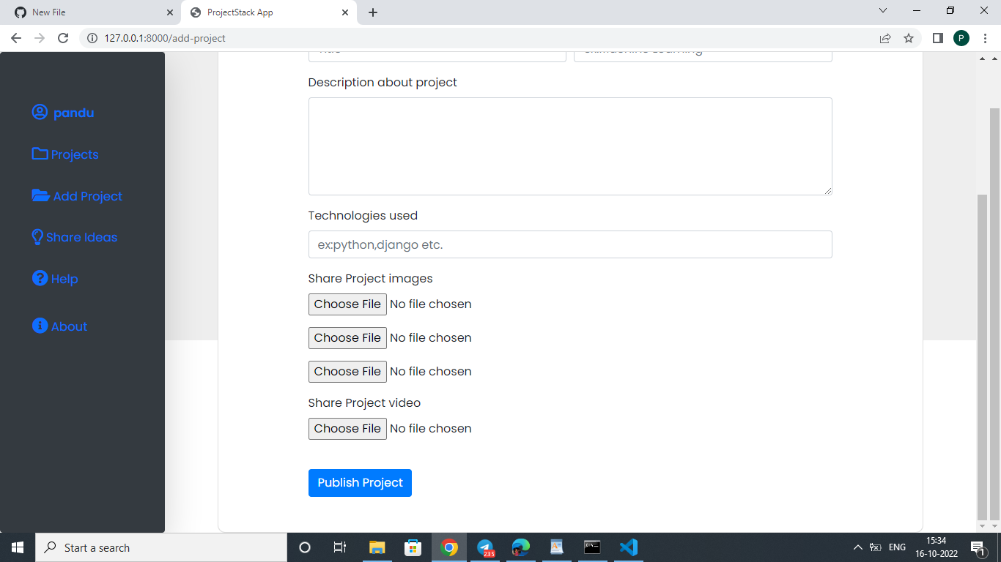
Task: Open Share Ideas via the lightbulb icon
Action: click(37, 236)
